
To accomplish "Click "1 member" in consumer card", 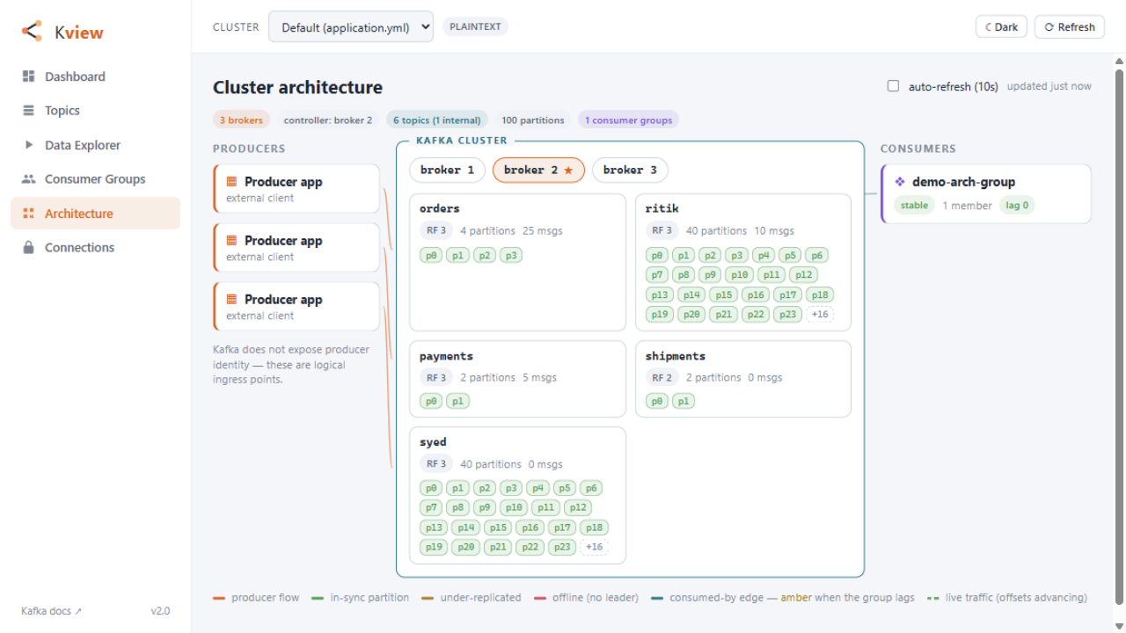I will [967, 206].
